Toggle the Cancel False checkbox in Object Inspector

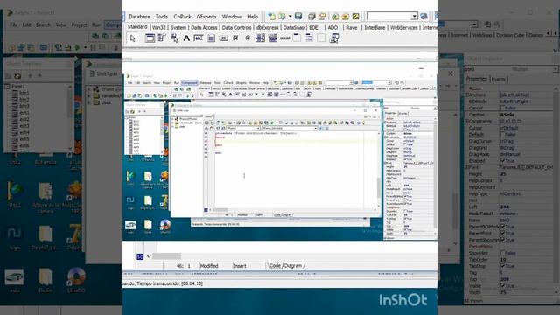point(503,108)
